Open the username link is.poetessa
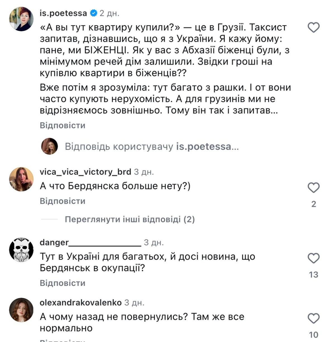 pos(63,13)
